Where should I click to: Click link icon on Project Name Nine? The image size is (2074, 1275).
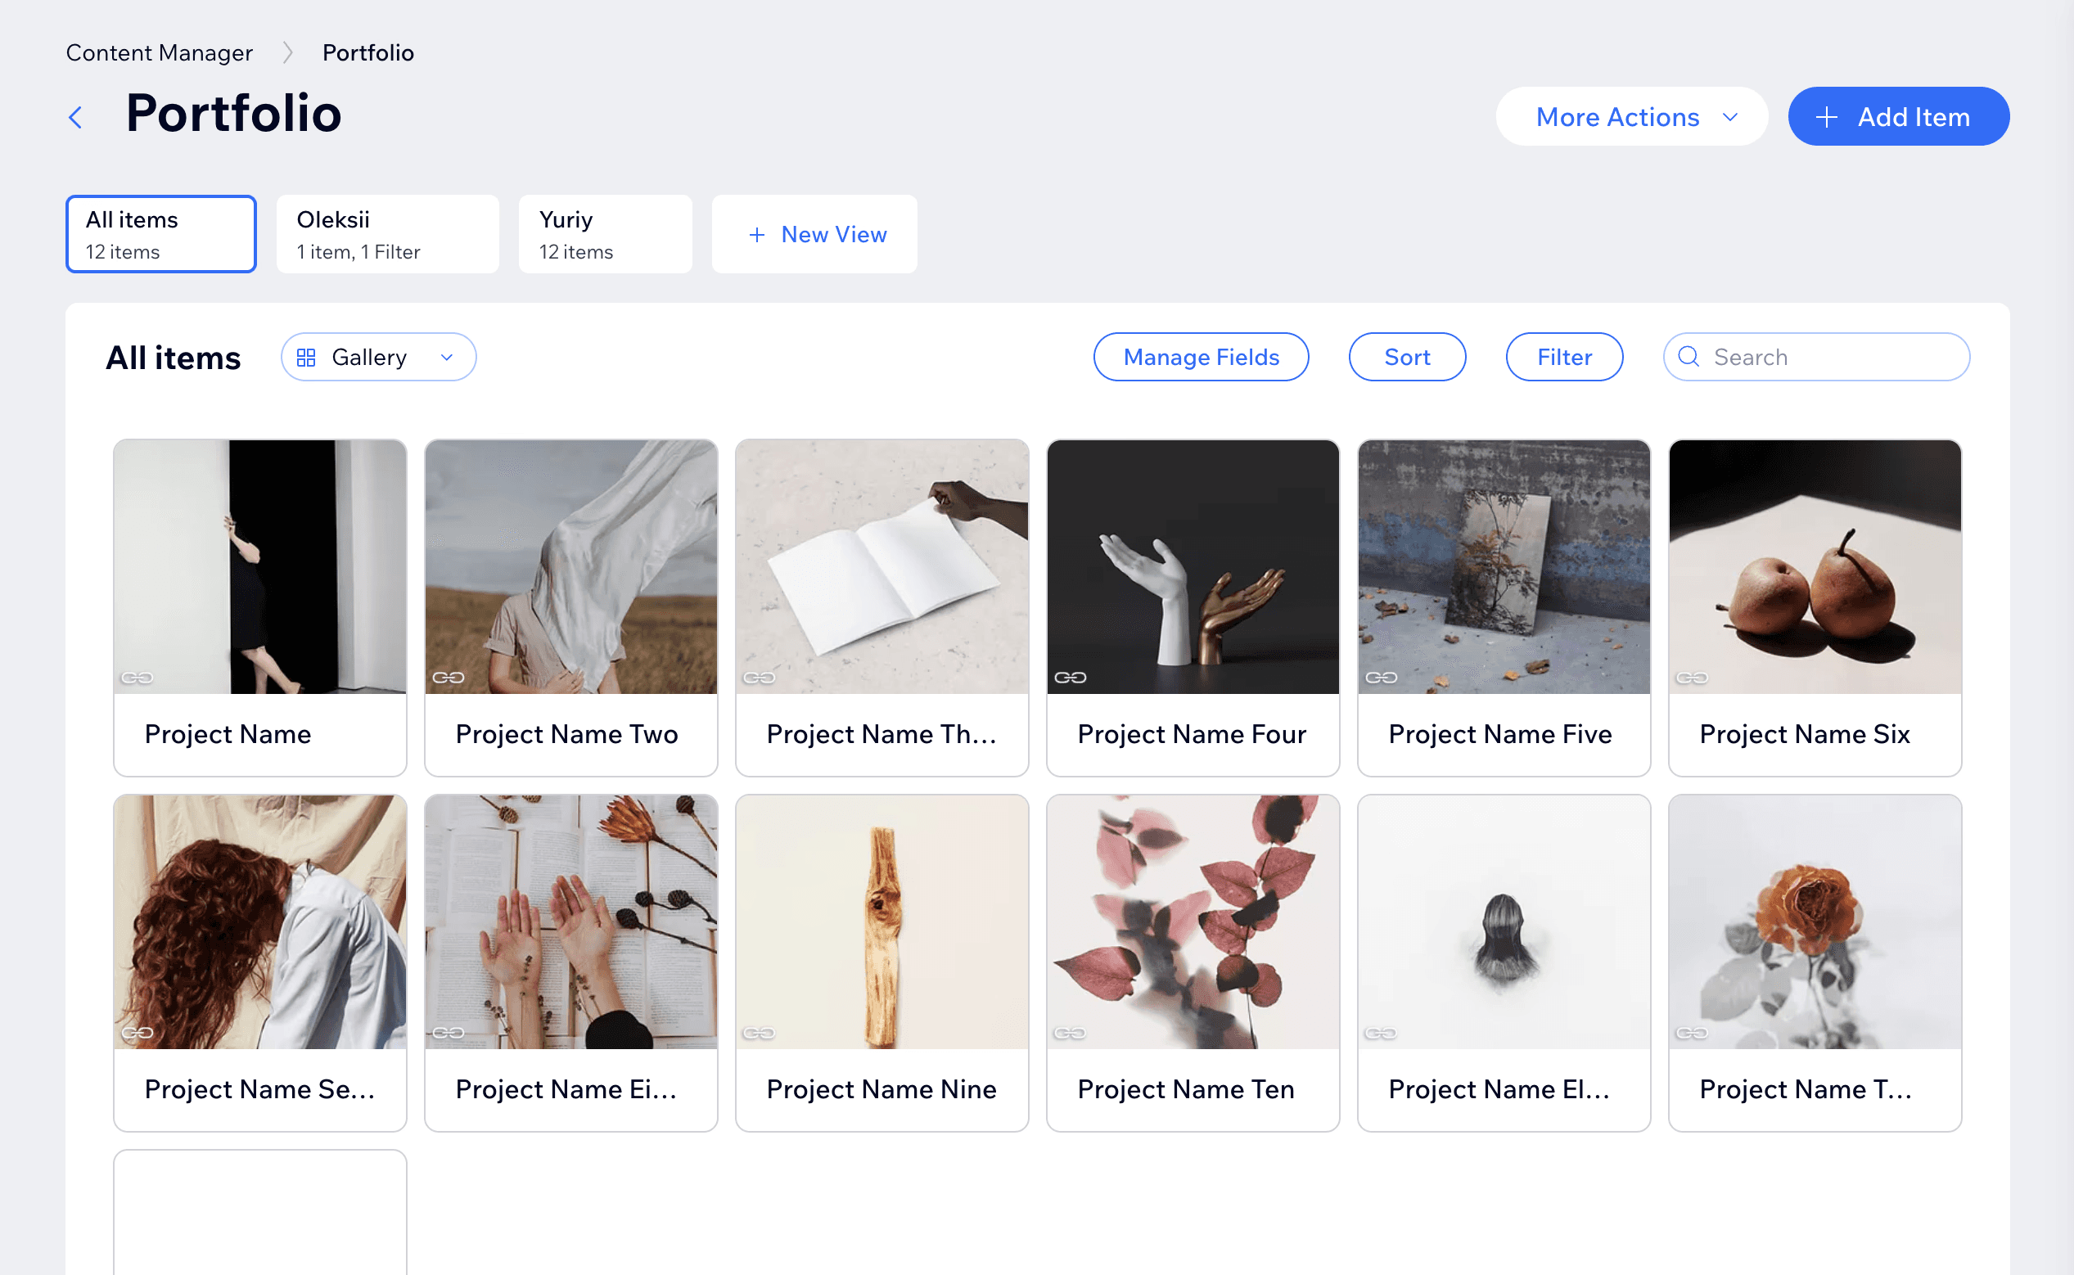[x=758, y=1032]
